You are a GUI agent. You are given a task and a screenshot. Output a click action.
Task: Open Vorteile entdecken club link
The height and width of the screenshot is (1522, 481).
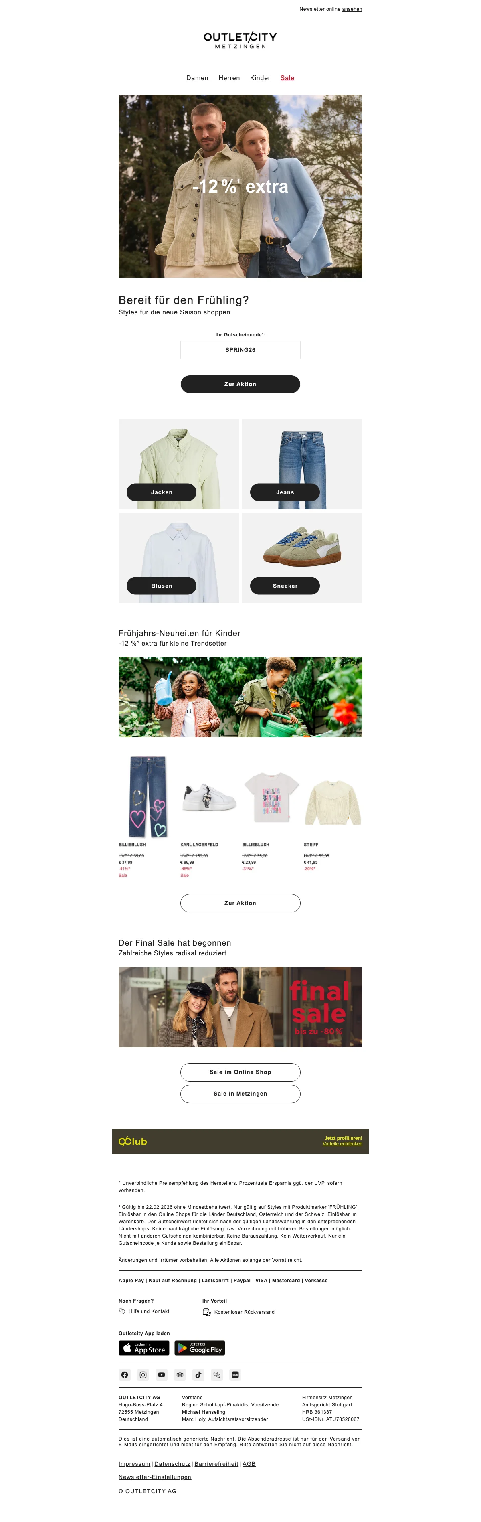tap(342, 1144)
